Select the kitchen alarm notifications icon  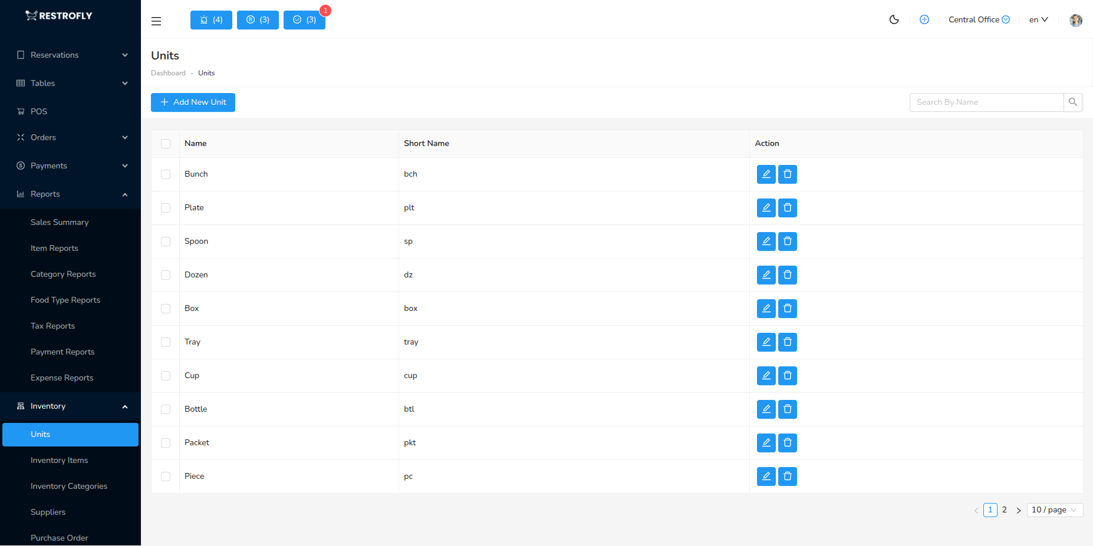(210, 19)
